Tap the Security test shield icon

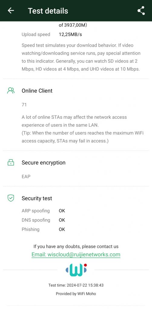coord(11,198)
